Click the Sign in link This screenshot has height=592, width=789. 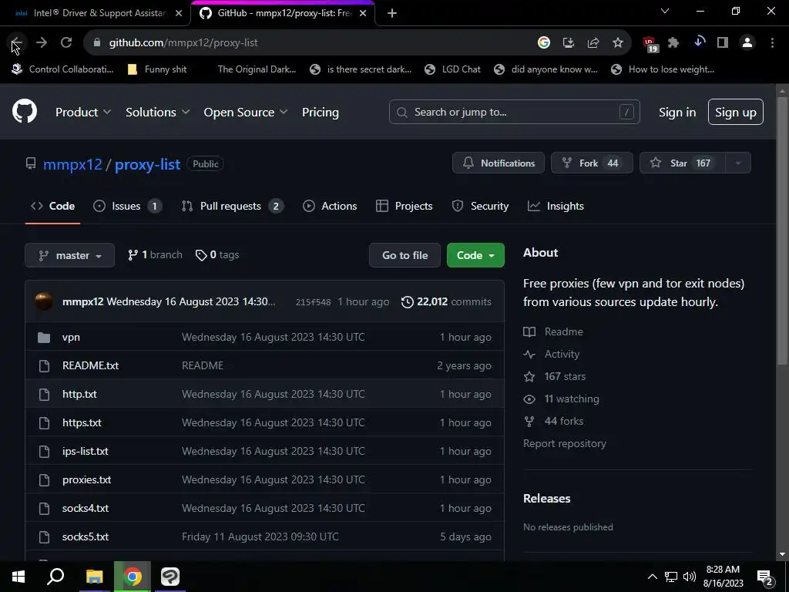(x=677, y=112)
